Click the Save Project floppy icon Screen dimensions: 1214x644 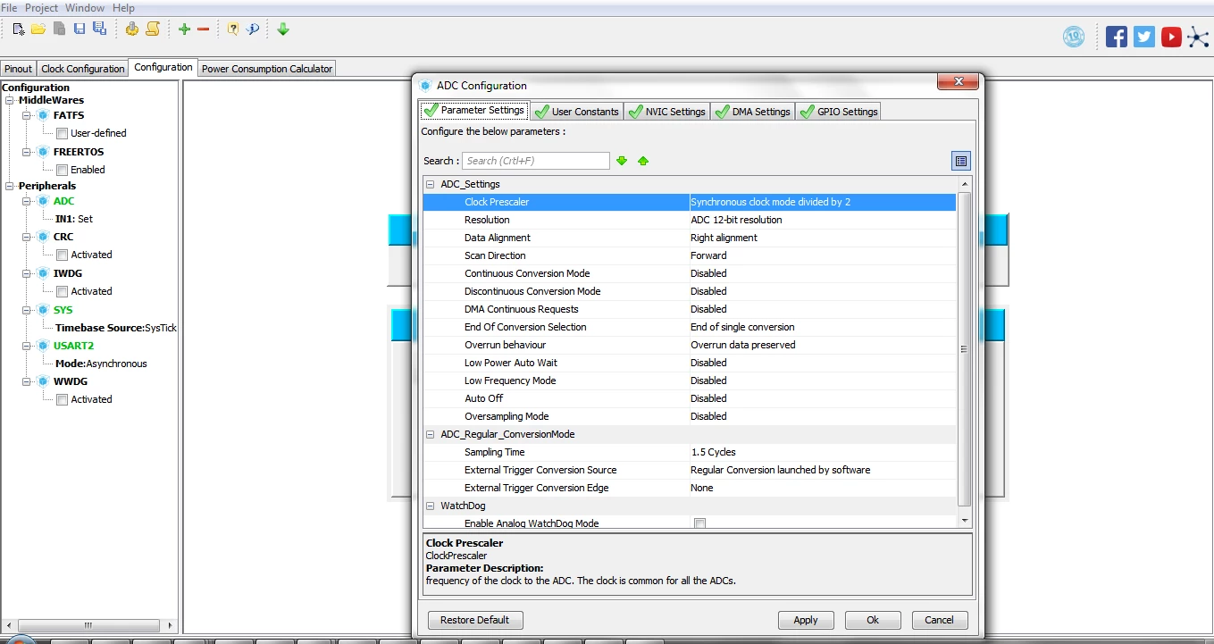click(80, 29)
